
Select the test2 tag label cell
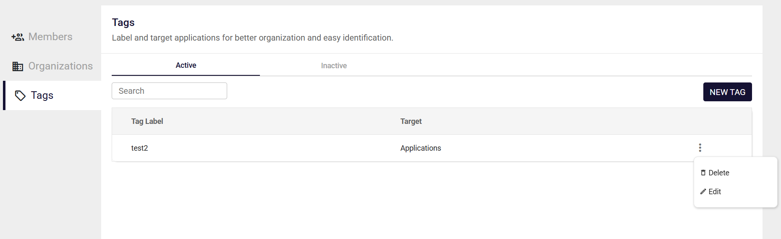pyautogui.click(x=139, y=148)
